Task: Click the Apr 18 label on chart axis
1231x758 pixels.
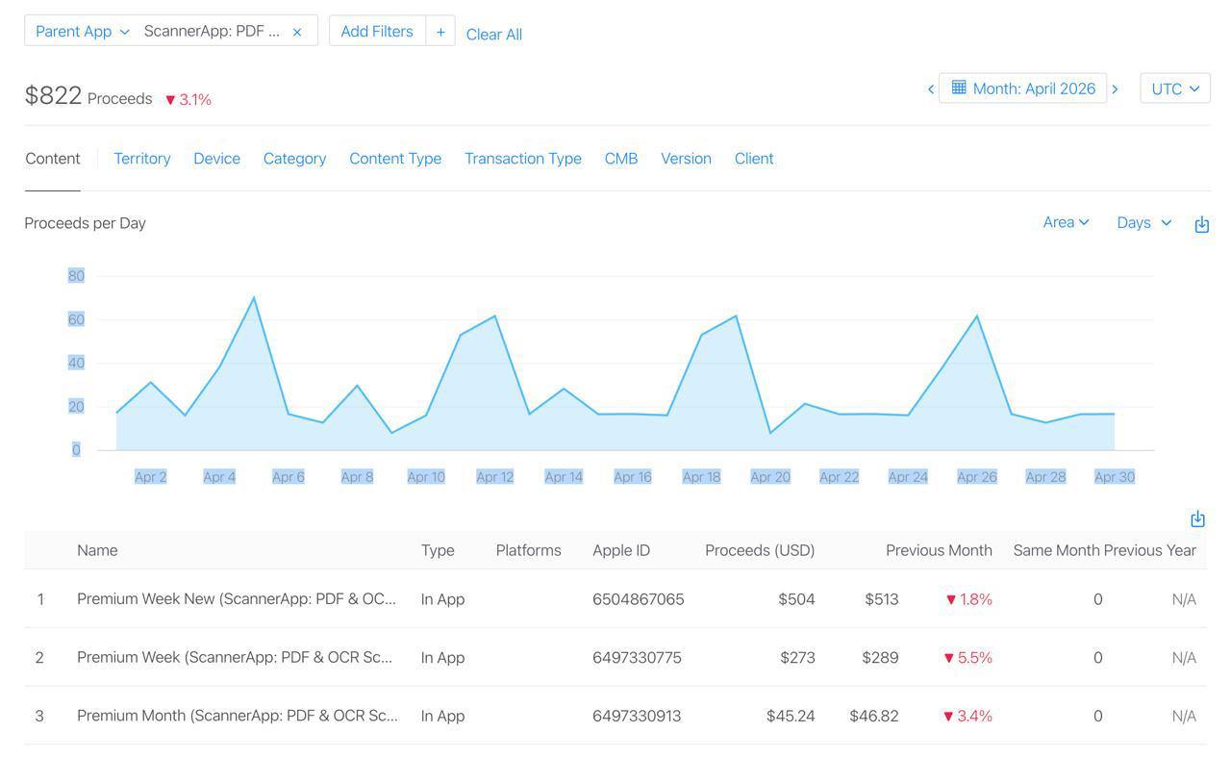Action: 701,477
